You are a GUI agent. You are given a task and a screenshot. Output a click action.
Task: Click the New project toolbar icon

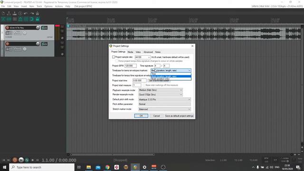[x=3, y=13]
